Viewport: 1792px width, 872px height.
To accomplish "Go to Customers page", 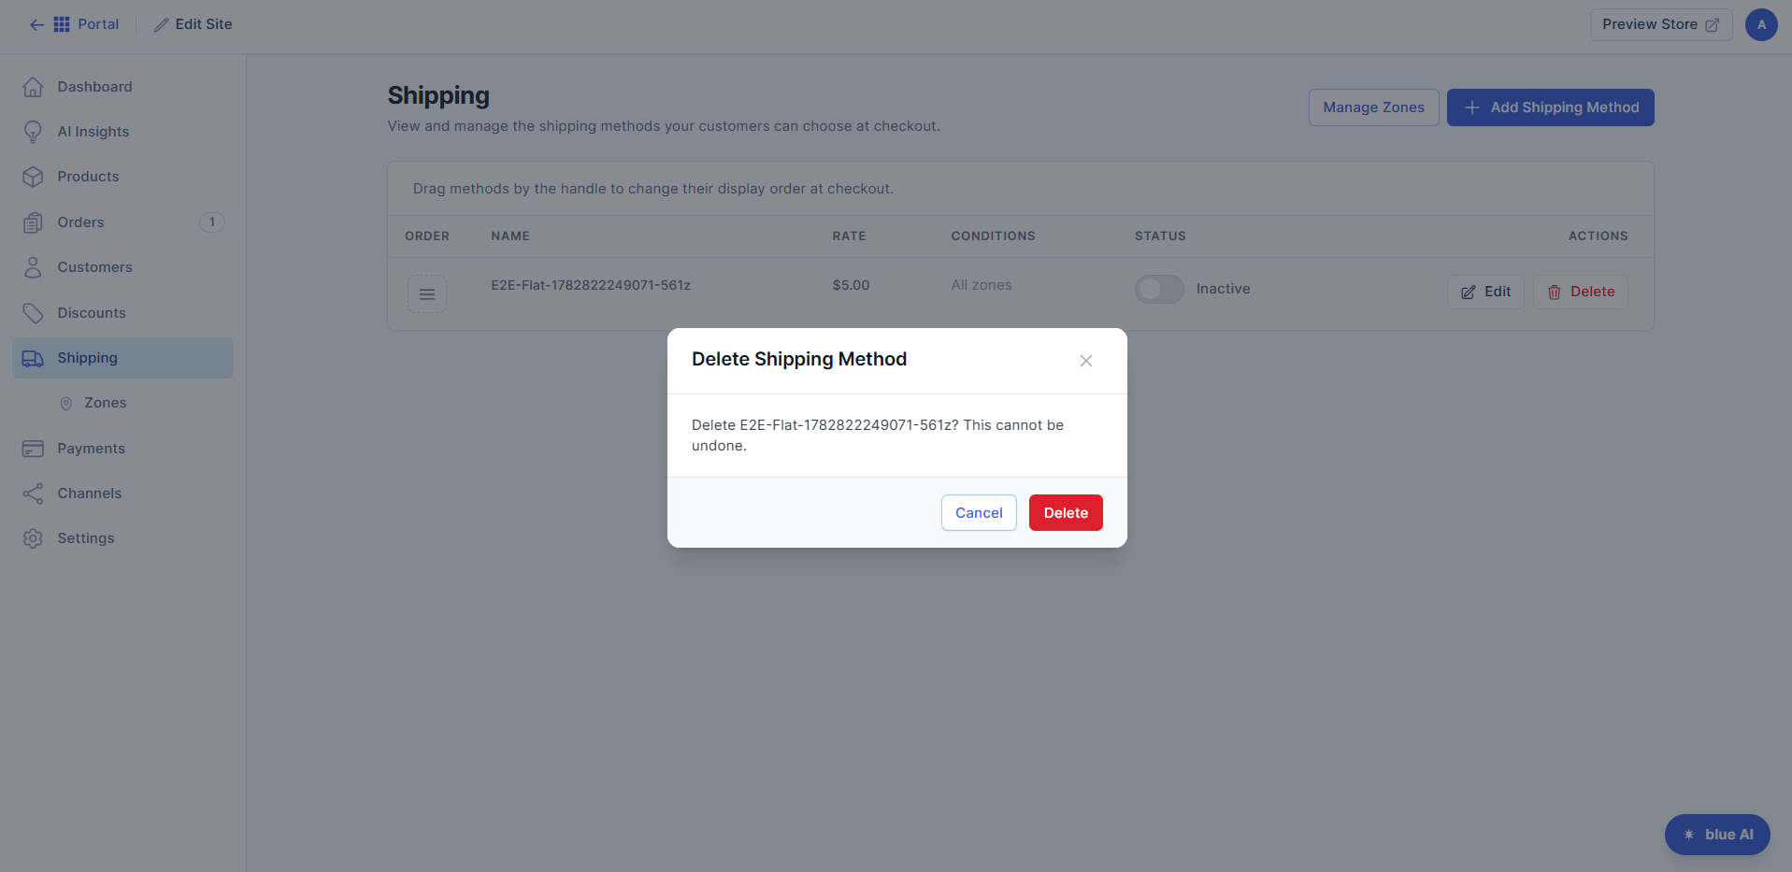I will pyautogui.click(x=94, y=267).
